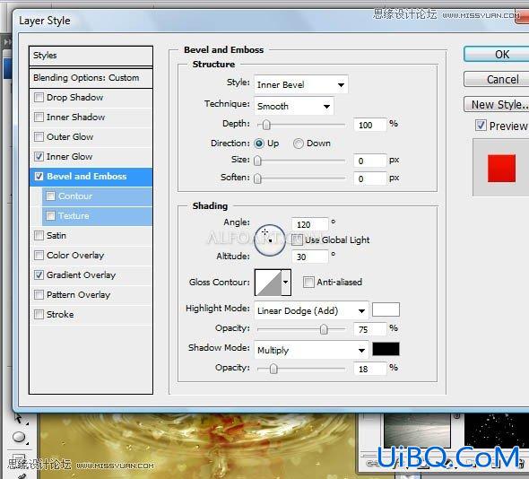Open the Technique dropdown showing Smooth
This screenshot has width=529, height=479.
point(294,107)
